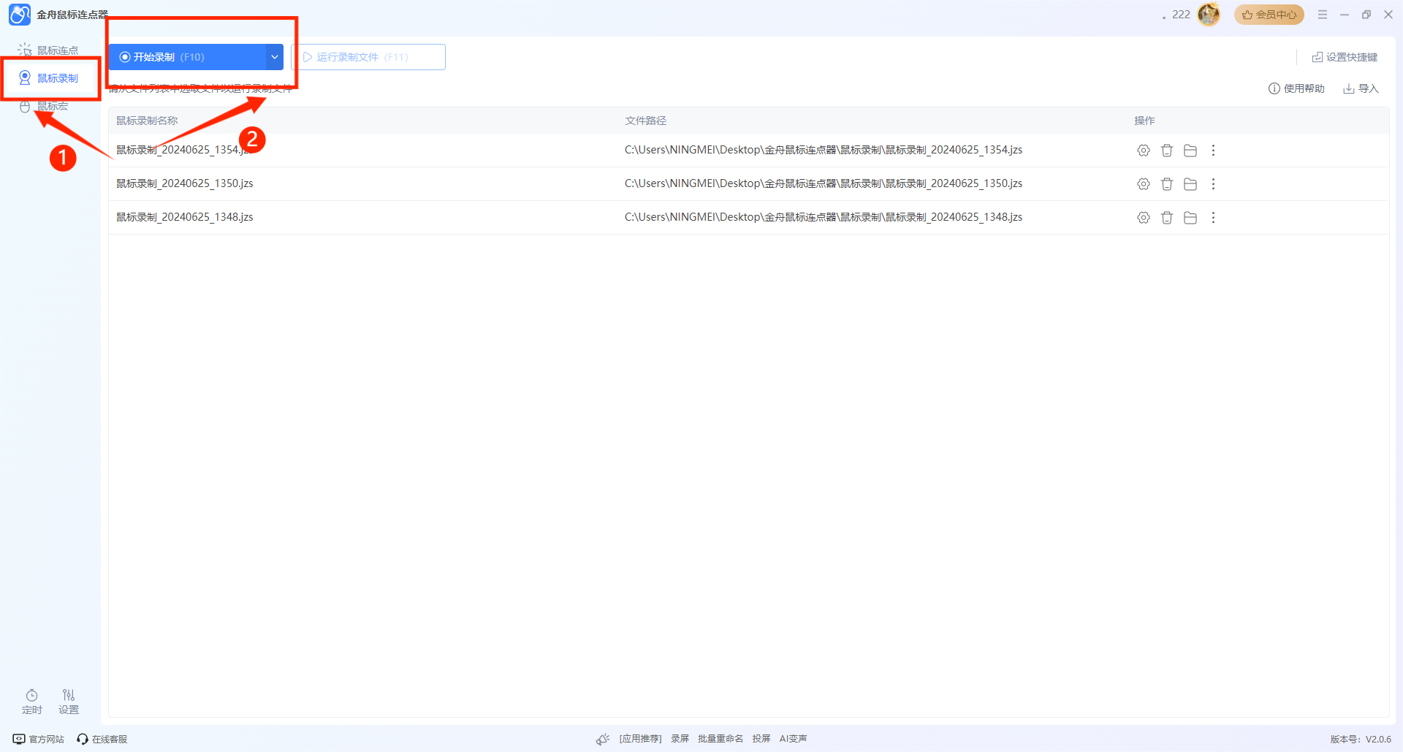Click the megaphone announcement icon
Viewport: 1403px width, 752px height.
coord(602,739)
